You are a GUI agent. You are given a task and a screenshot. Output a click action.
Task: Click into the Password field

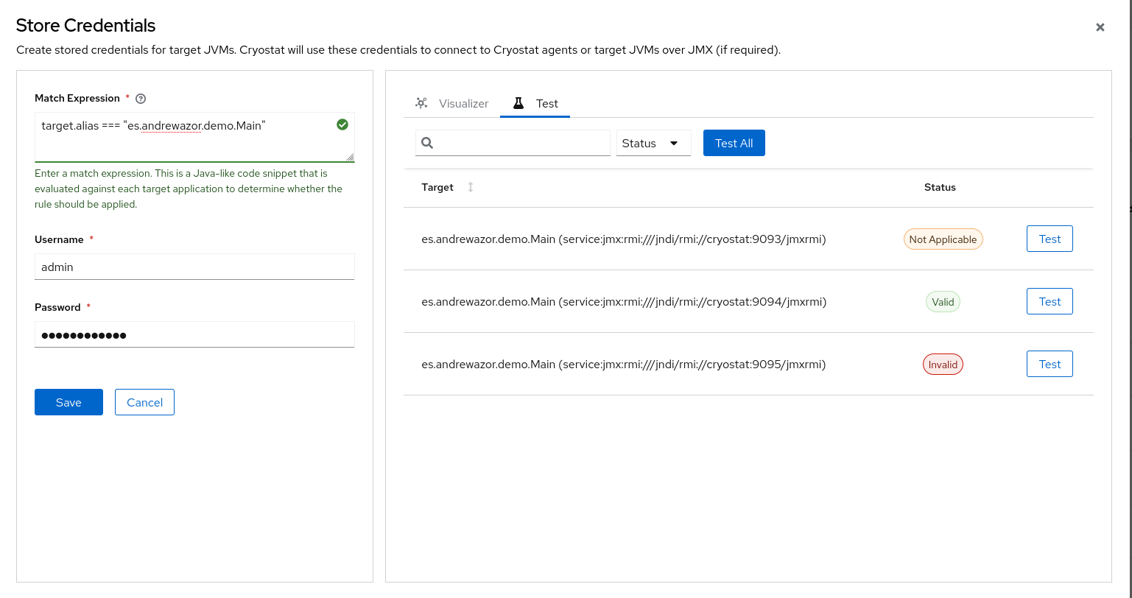(194, 334)
